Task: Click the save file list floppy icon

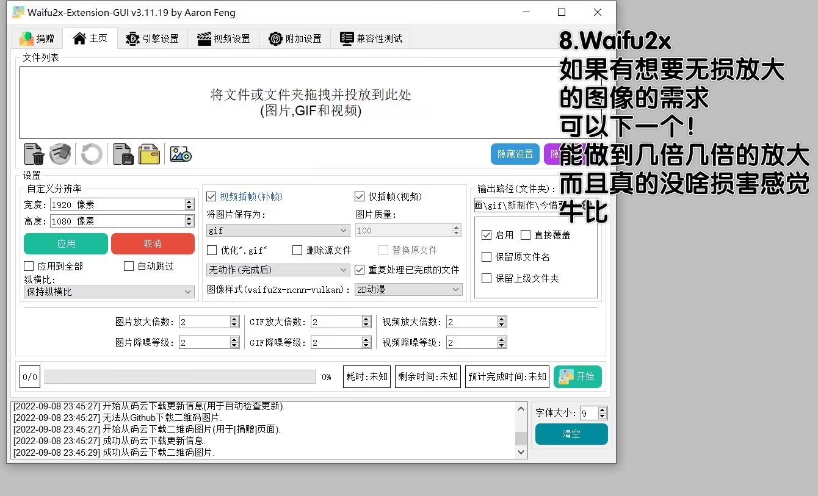Action: coord(123,154)
